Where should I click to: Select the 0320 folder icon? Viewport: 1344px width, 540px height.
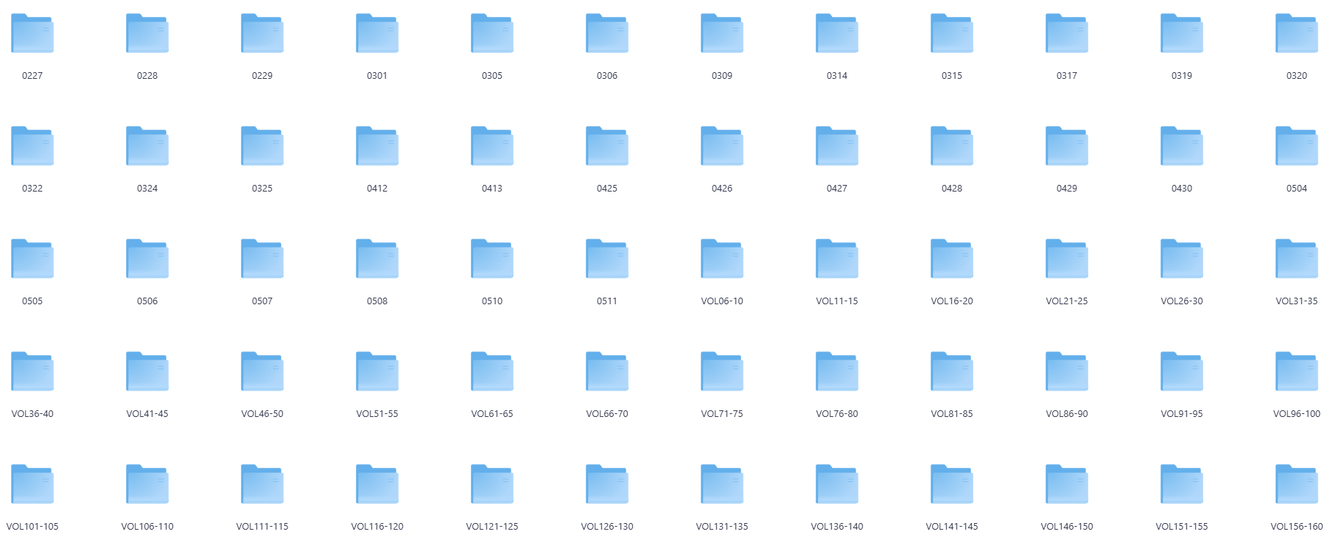tap(1297, 33)
